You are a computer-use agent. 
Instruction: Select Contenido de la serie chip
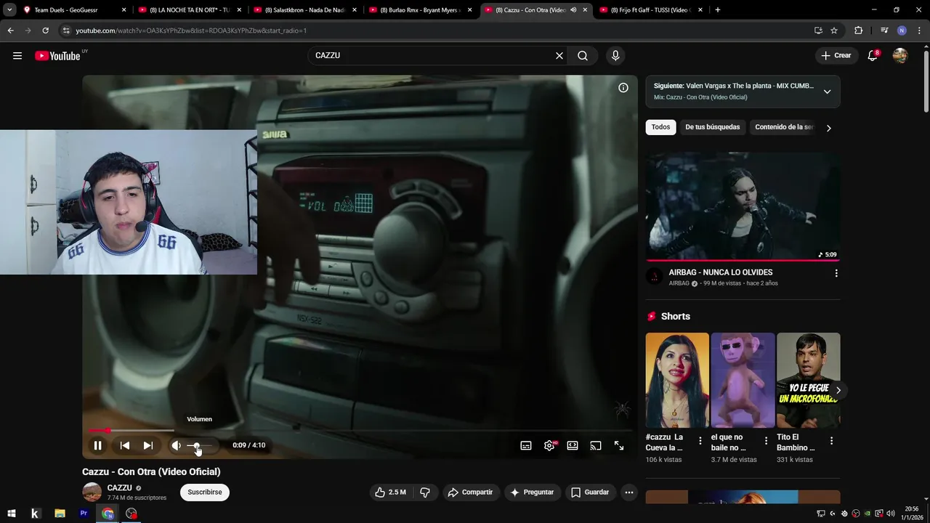783,127
